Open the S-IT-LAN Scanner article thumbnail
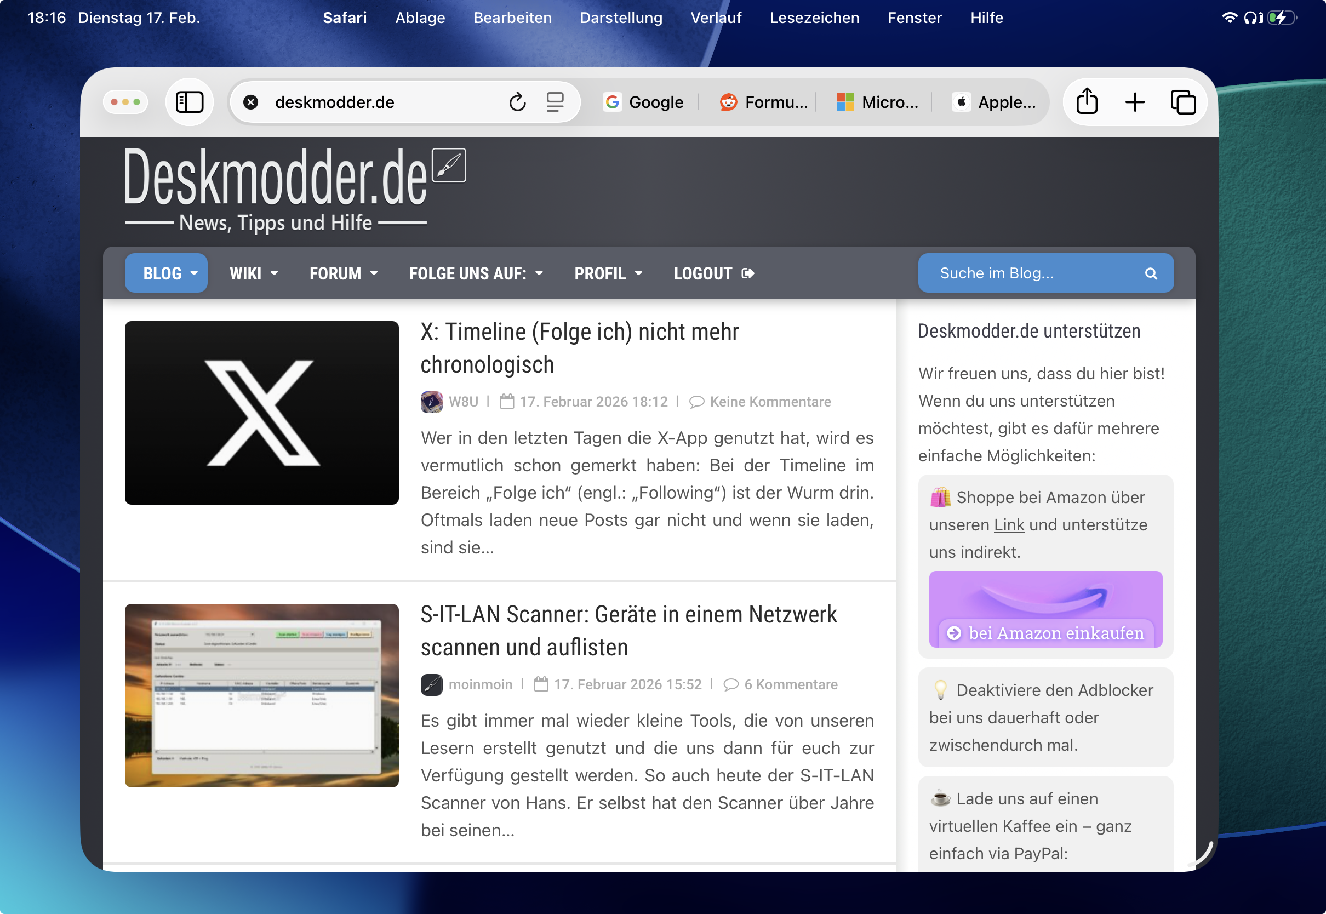This screenshot has height=914, width=1326. [x=262, y=695]
